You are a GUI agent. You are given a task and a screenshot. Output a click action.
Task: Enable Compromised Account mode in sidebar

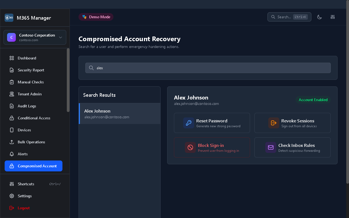click(34, 166)
